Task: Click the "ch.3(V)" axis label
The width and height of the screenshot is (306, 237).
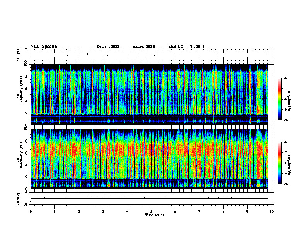Action: coord(19,199)
